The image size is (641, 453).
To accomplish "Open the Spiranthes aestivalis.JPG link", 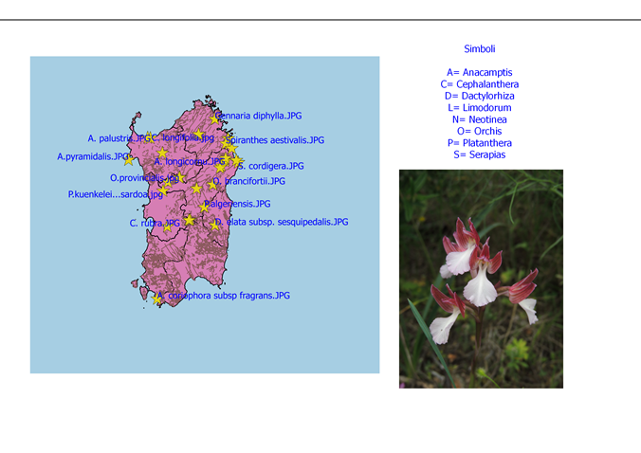I will click(x=275, y=140).
